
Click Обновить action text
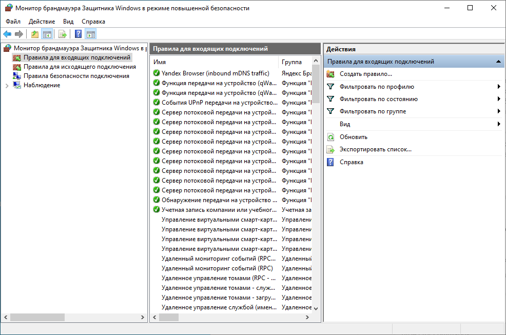(x=354, y=137)
